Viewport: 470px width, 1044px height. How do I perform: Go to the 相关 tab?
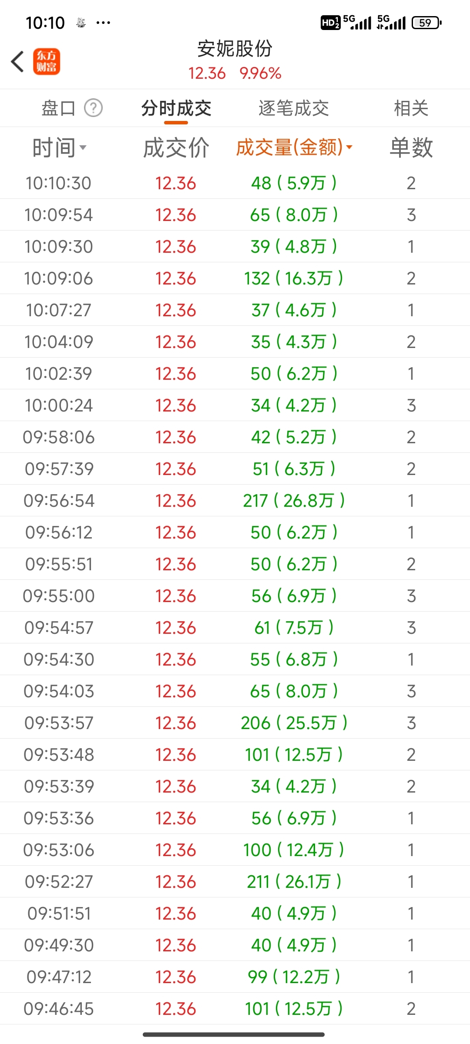click(x=411, y=108)
